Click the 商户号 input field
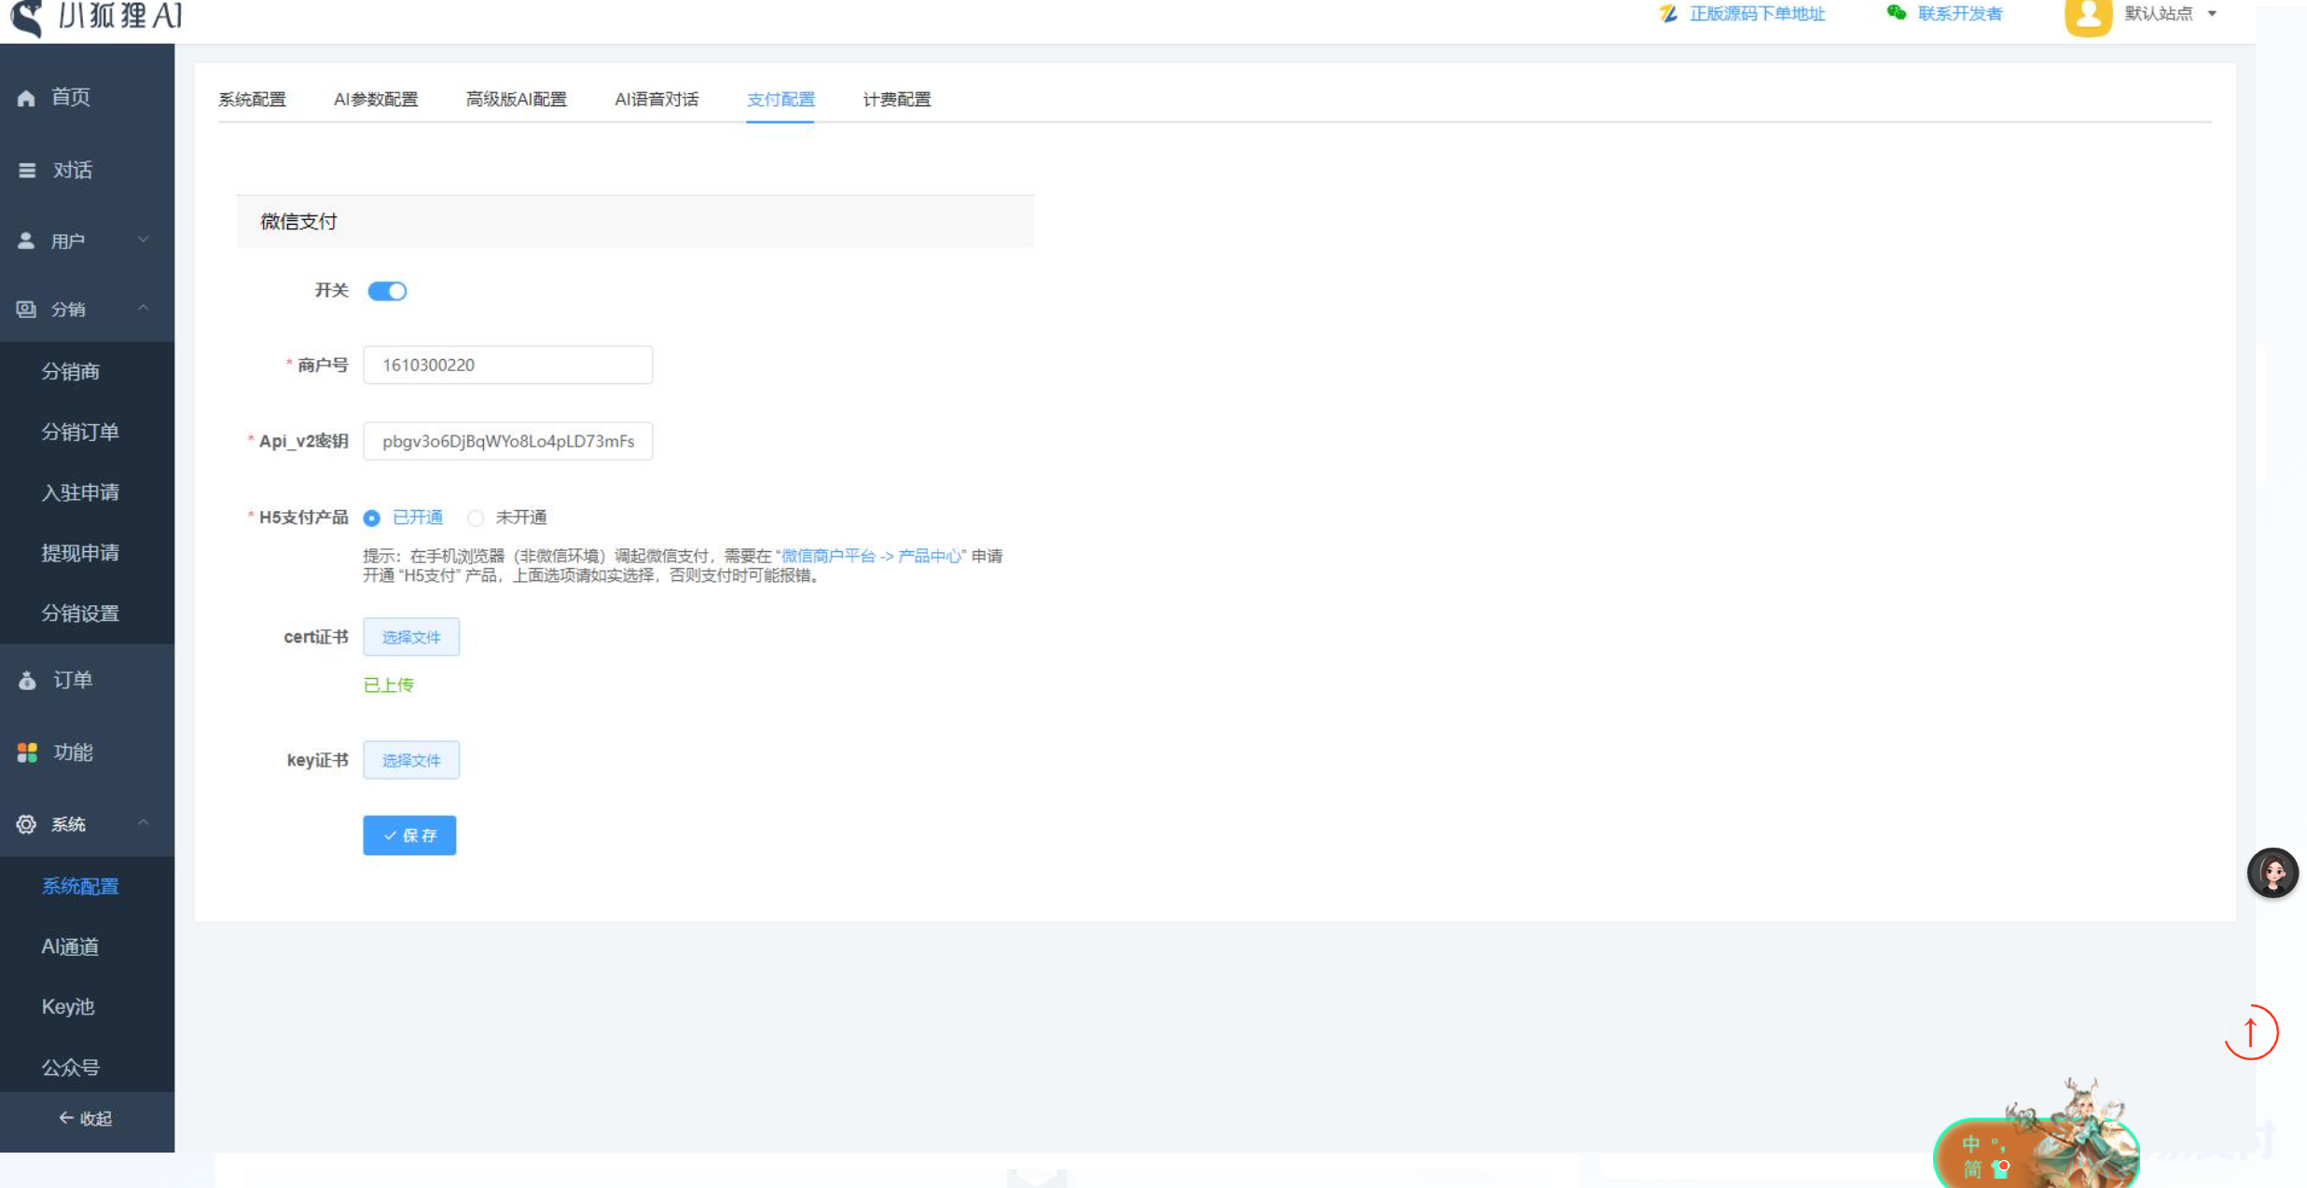Screen dimensions: 2307x1188 507,365
